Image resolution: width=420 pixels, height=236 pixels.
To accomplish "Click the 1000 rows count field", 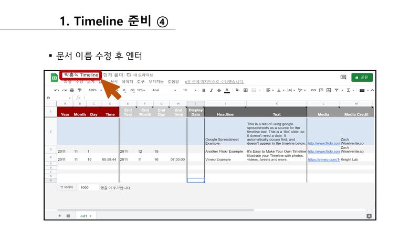I will pyautogui.click(x=88, y=188).
